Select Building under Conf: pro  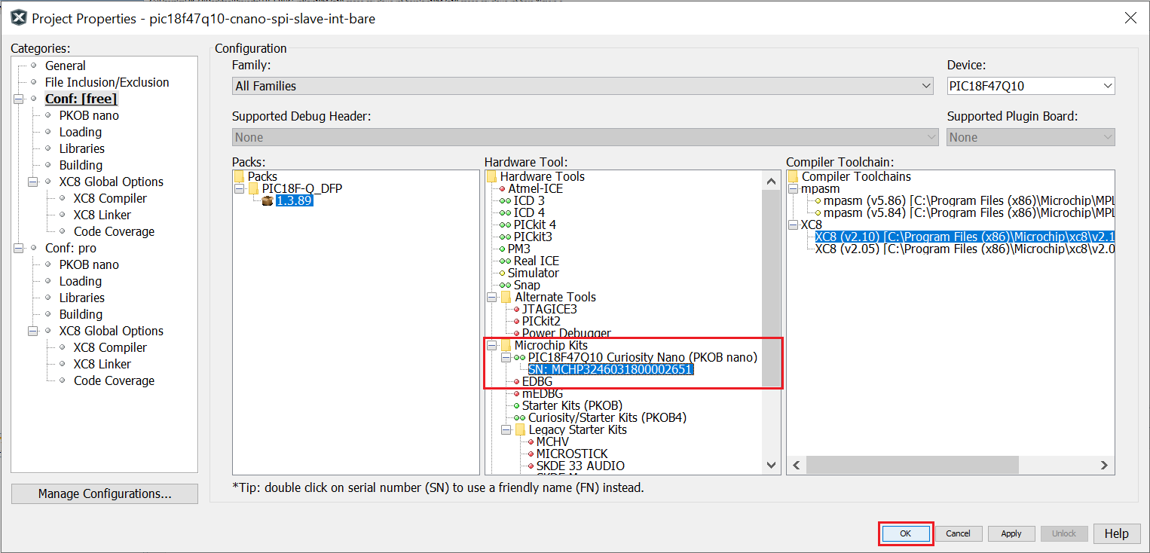coord(81,314)
